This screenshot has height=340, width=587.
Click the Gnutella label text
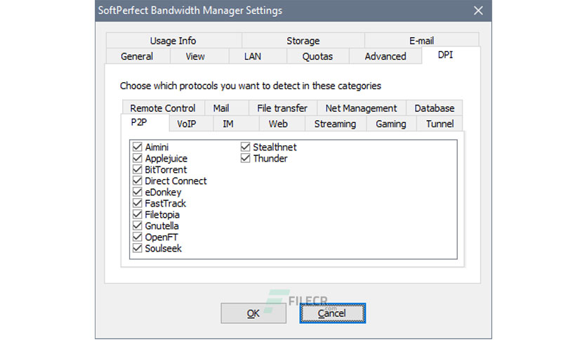pos(161,225)
